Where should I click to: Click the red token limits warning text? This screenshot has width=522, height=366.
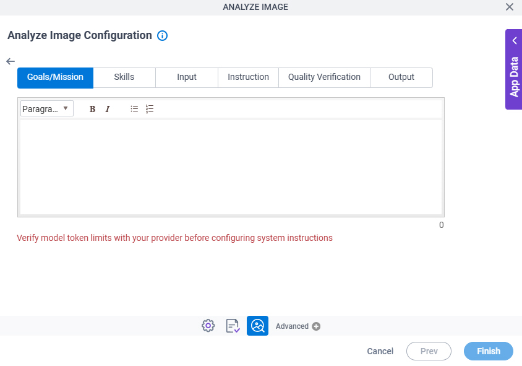174,238
